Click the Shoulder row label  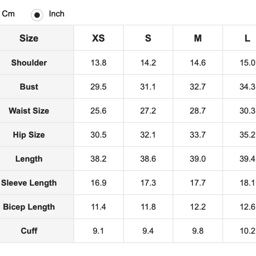pyautogui.click(x=29, y=63)
